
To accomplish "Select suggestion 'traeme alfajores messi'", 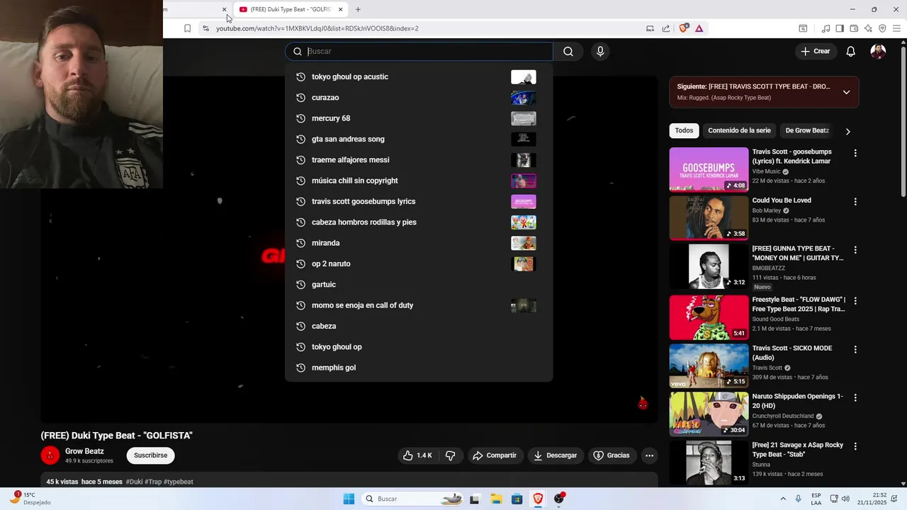I will coord(418,160).
